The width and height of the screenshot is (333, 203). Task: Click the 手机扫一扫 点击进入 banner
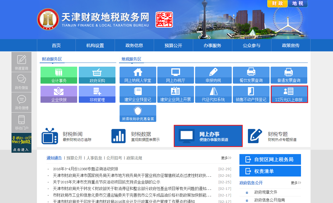point(21,143)
